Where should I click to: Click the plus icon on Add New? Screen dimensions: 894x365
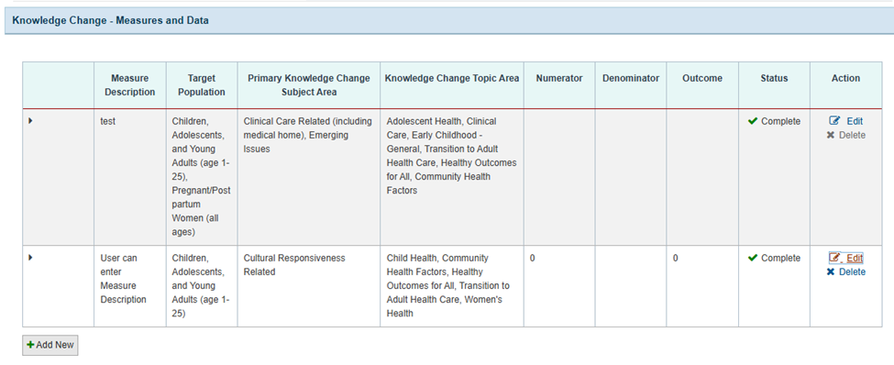point(31,345)
